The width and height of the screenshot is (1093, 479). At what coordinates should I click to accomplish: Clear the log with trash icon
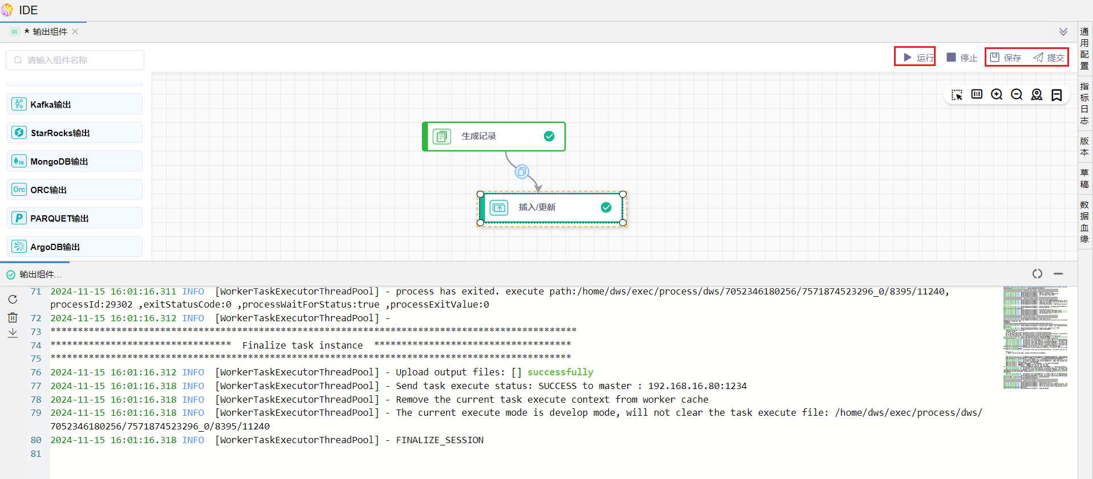point(13,317)
